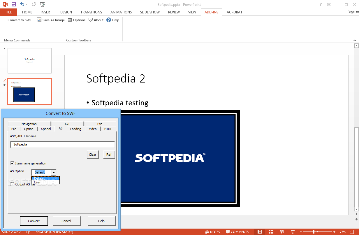Click the Sign in link
Screen dimensions: 359x235
tap(353, 11)
